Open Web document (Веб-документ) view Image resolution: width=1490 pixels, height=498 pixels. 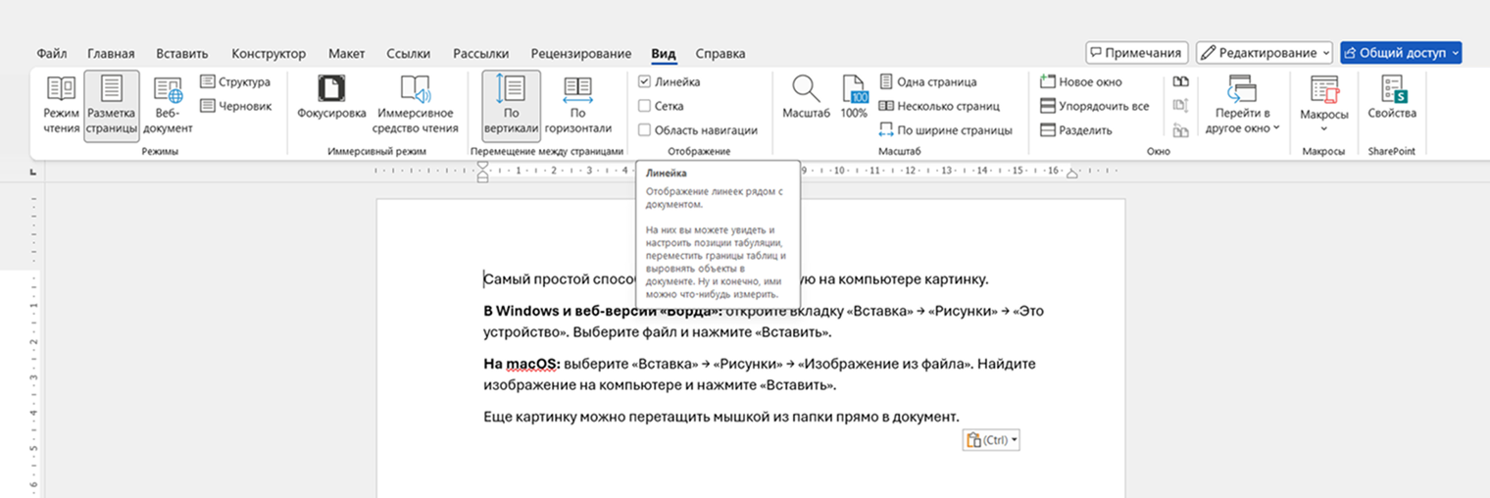pyautogui.click(x=168, y=105)
